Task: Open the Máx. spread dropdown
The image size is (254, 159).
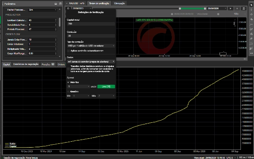Action: (106, 96)
